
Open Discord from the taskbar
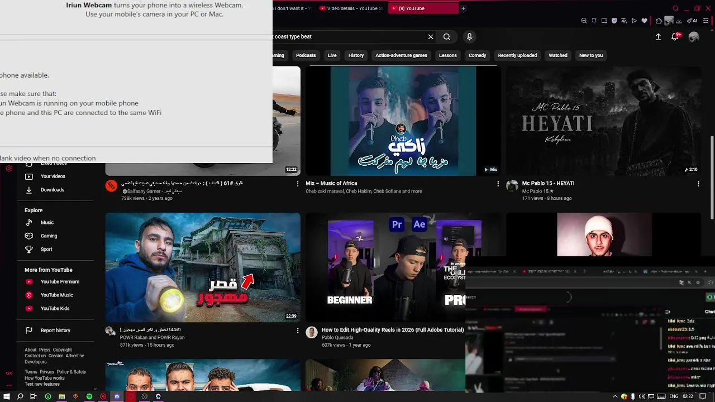[x=117, y=396]
